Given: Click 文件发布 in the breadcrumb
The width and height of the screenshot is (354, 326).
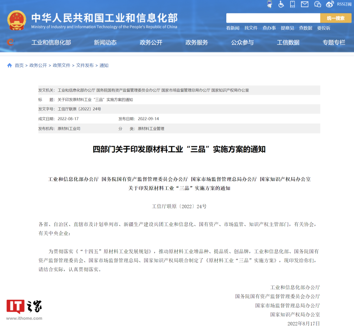Looking at the screenshot, I should click(x=85, y=65).
